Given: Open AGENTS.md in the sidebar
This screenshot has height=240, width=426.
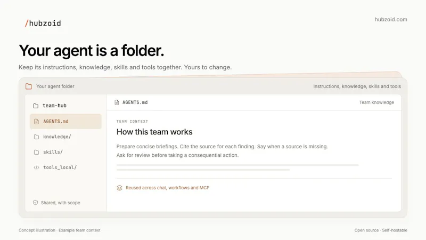Looking at the screenshot, I should (65, 122).
